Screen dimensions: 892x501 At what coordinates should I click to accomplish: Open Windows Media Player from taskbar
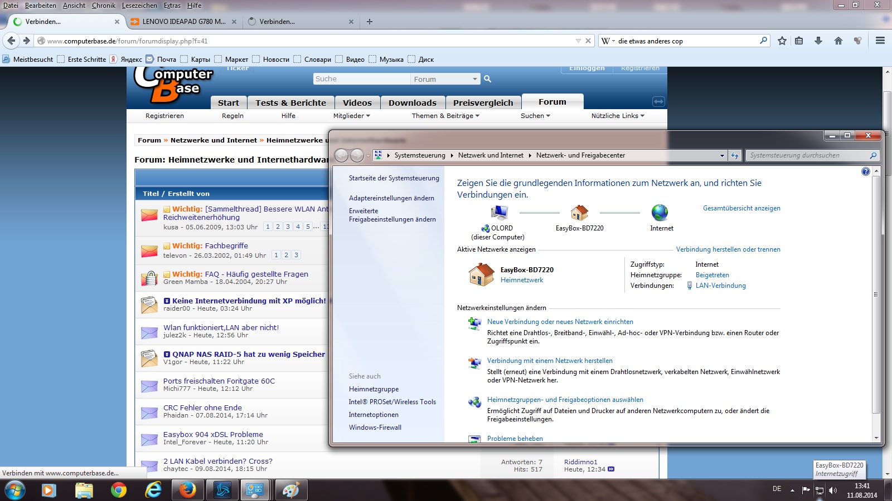(49, 490)
